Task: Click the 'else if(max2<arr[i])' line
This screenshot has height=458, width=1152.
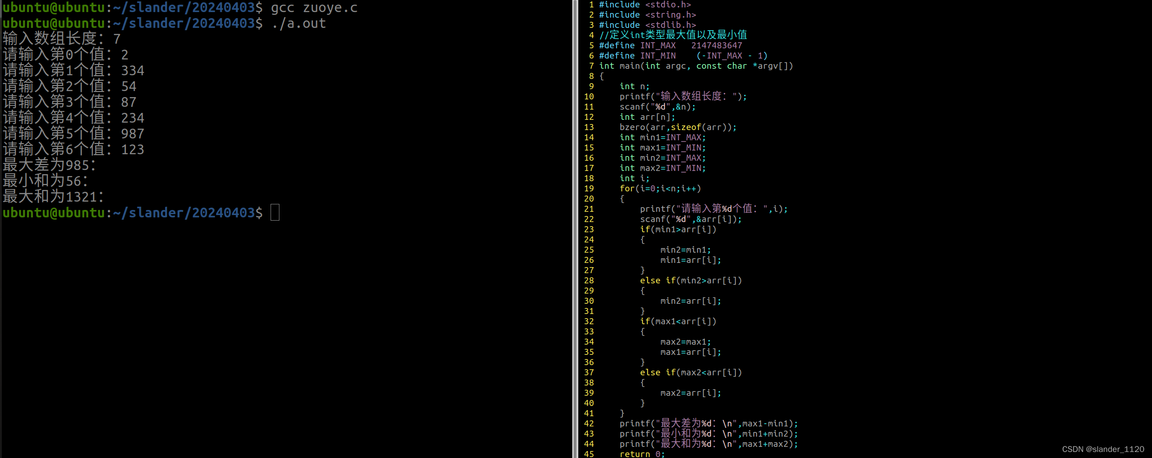Action: tap(691, 373)
